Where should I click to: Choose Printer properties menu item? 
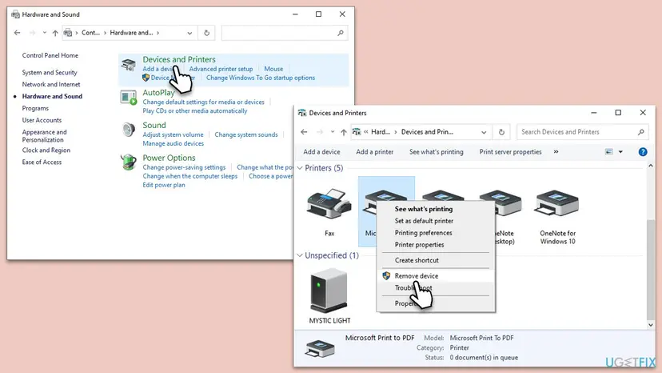(419, 244)
